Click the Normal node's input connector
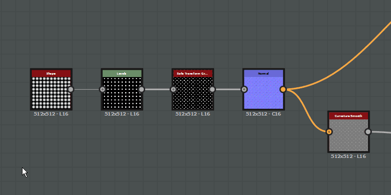This screenshot has height=195, width=391. click(244, 89)
